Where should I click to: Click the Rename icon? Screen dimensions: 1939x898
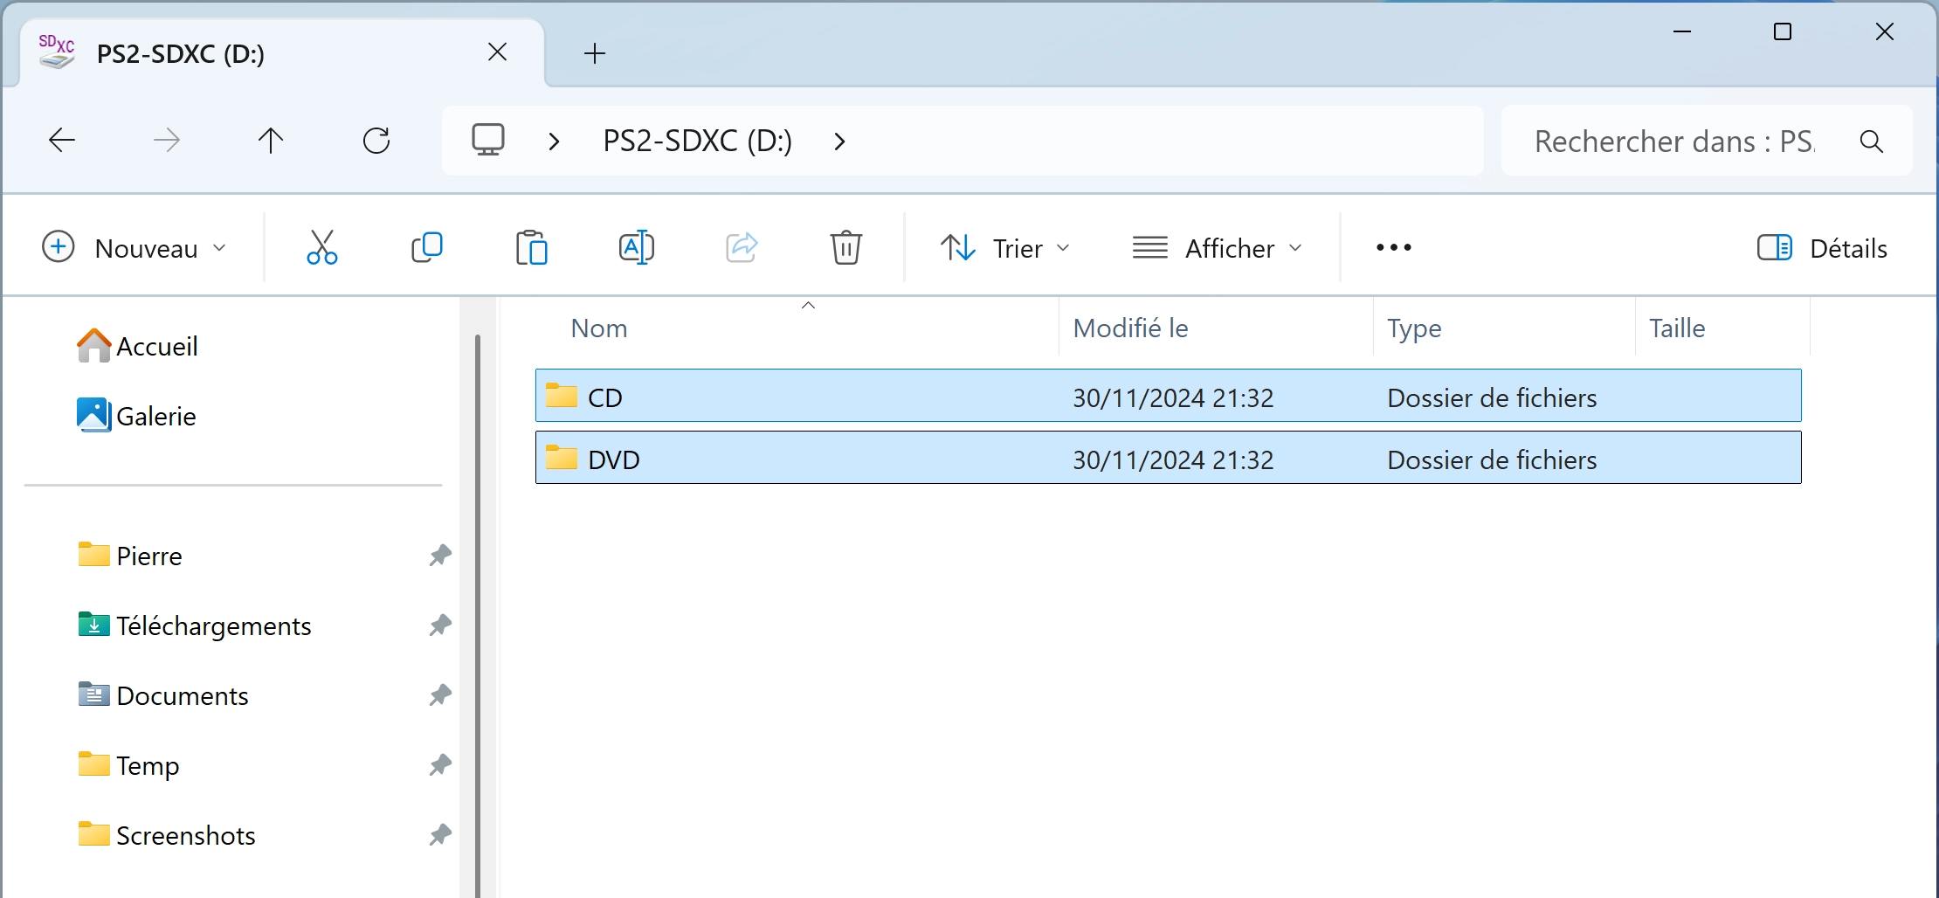[x=636, y=248]
